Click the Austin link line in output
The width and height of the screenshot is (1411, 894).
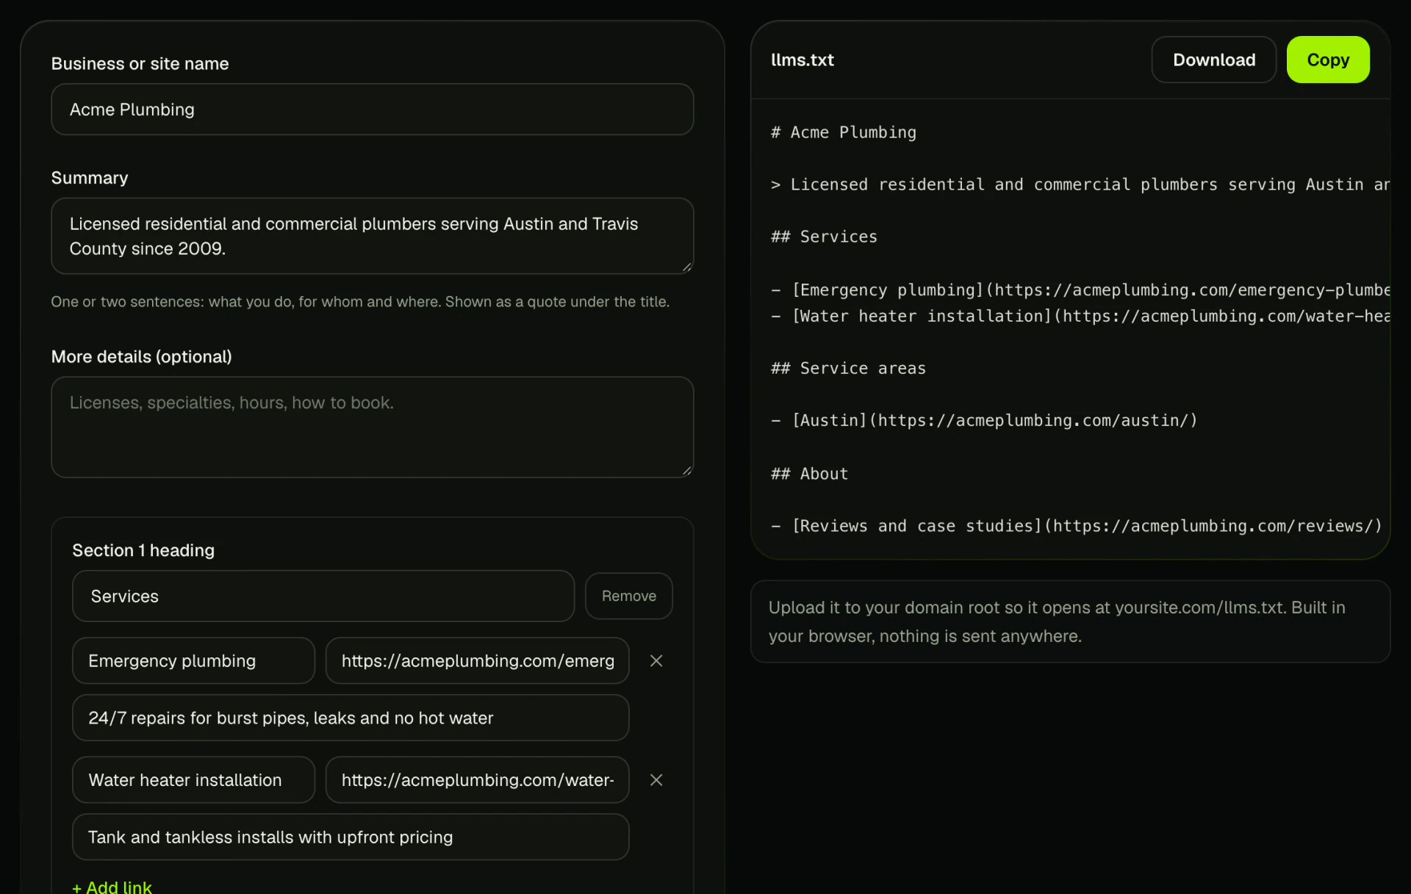tap(984, 420)
